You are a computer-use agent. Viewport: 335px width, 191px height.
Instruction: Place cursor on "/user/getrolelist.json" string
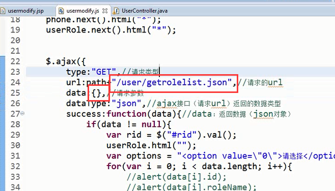click(172, 82)
